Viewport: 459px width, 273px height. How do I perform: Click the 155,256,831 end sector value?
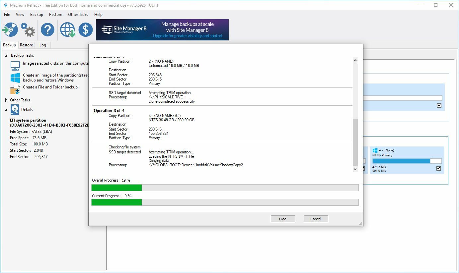pyautogui.click(x=159, y=134)
